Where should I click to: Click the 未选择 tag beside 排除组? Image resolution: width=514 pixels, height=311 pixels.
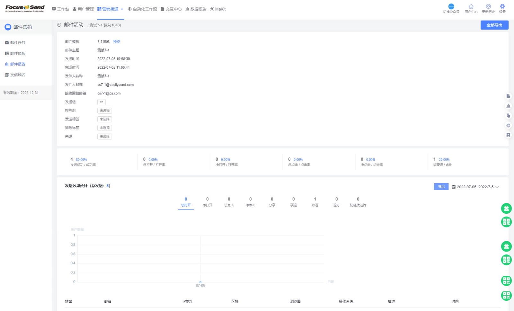(x=105, y=111)
